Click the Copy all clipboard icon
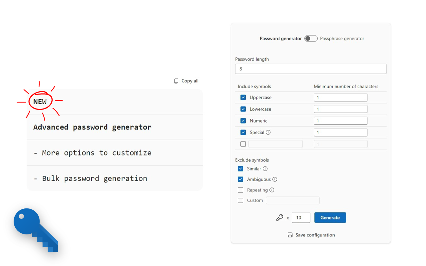 pyautogui.click(x=176, y=81)
